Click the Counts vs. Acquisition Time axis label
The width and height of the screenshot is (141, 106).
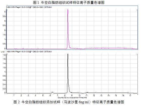tap(72, 97)
